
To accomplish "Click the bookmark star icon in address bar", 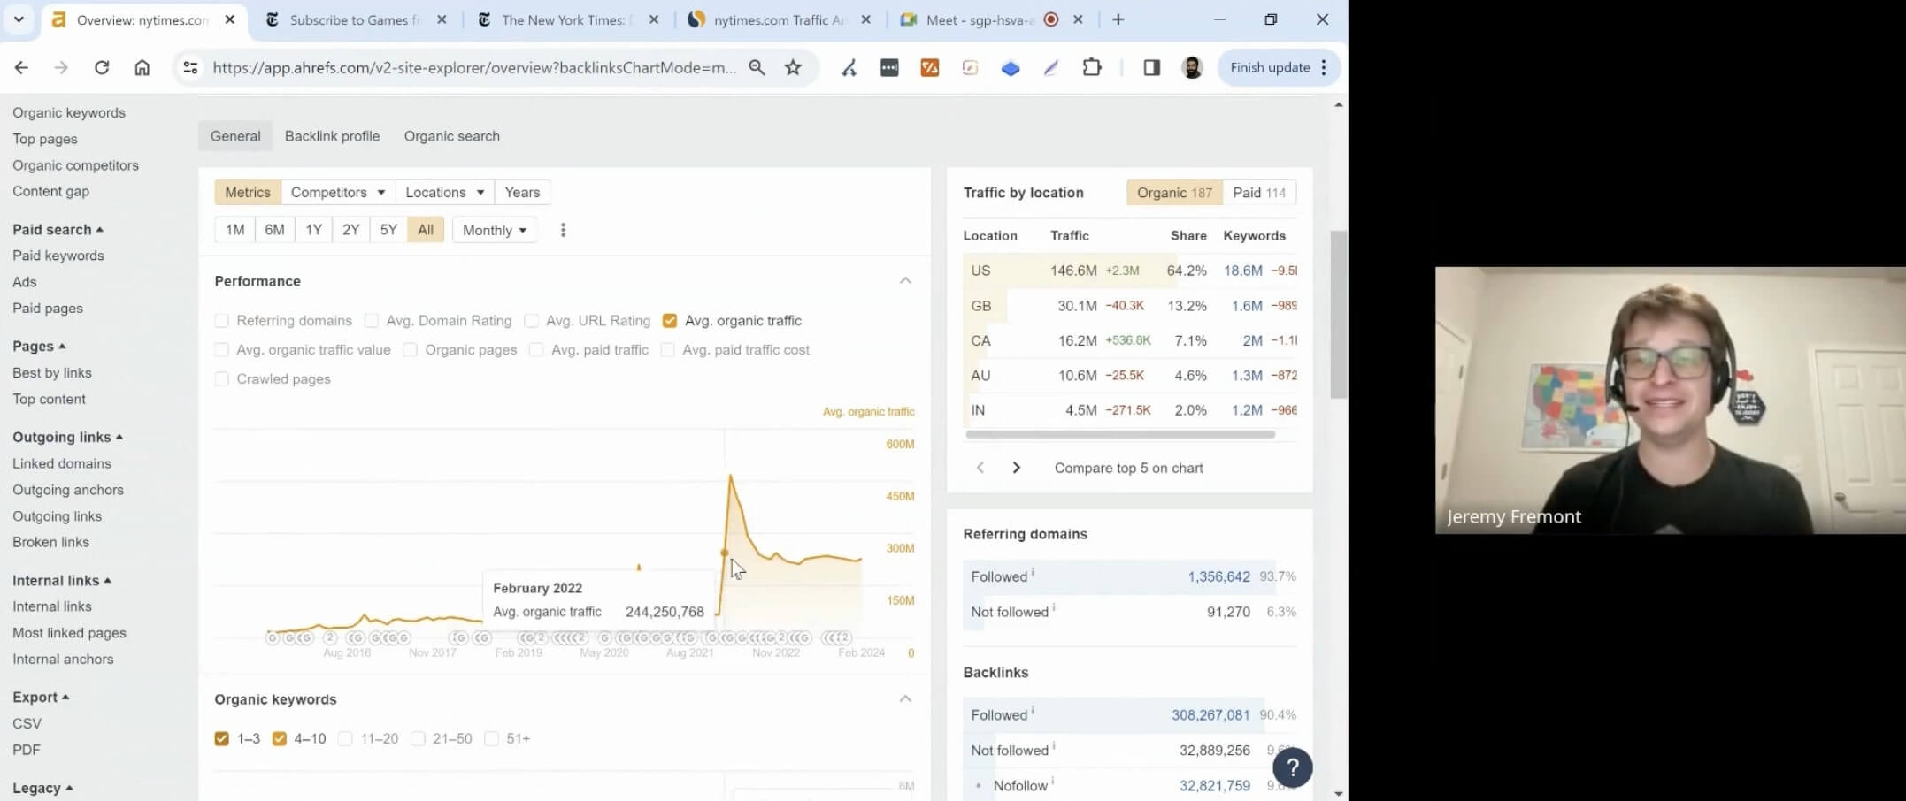I will (x=793, y=67).
